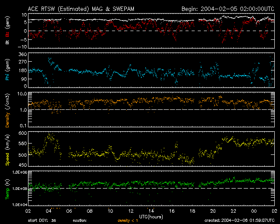
Task: Click inside the cyan Phi angle plot
Action: [151, 70]
